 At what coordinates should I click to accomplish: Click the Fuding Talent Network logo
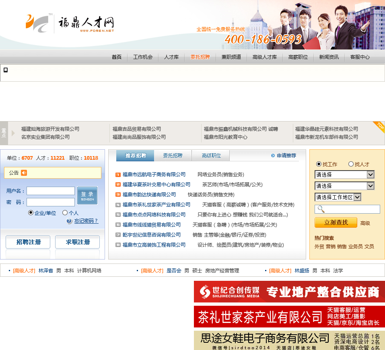click(x=70, y=23)
